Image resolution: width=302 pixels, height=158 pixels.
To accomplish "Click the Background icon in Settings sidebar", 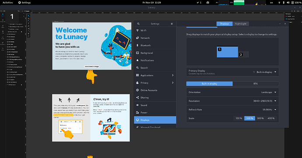I will [x=137, y=53].
